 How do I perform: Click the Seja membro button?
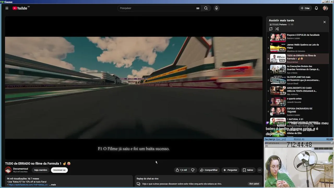(x=41, y=170)
